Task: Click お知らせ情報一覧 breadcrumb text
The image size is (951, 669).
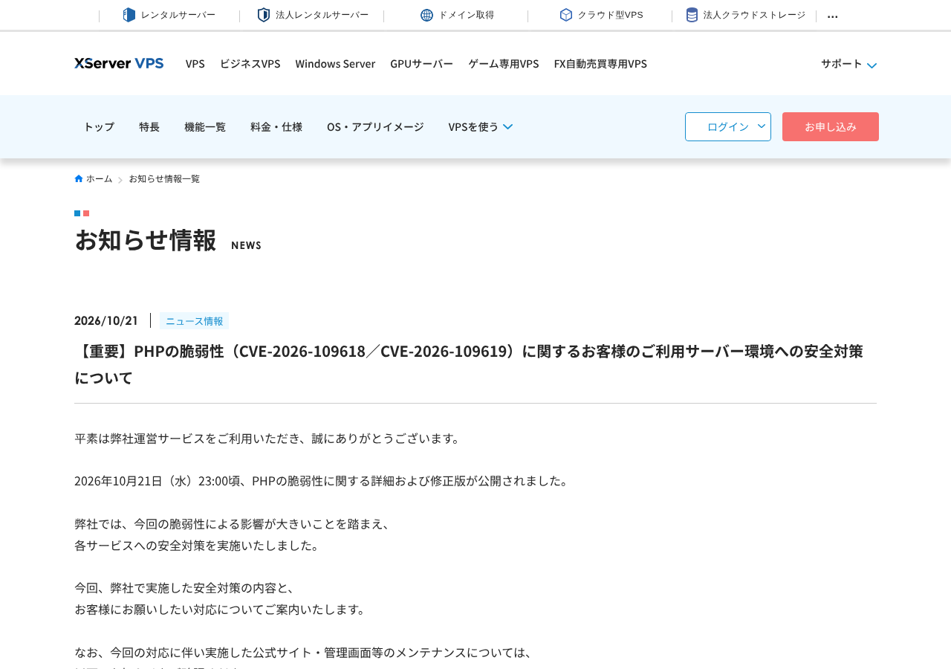Action: (x=164, y=178)
